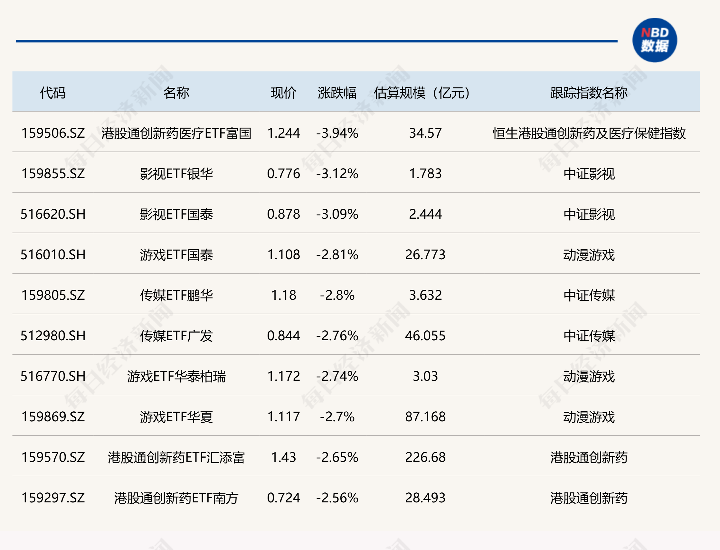Click price value 0.878
This screenshot has width=720, height=550.
pos(283,215)
